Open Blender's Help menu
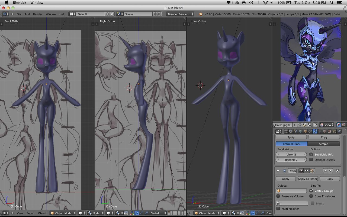Viewport: 347px width, 217px height. 62,14
